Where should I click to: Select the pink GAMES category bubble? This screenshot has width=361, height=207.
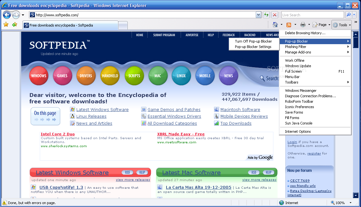coord(62,76)
